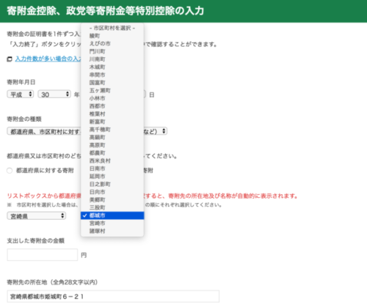Open the 平成 era dropdown
Image resolution: width=367 pixels, height=307 pixels.
click(x=21, y=95)
